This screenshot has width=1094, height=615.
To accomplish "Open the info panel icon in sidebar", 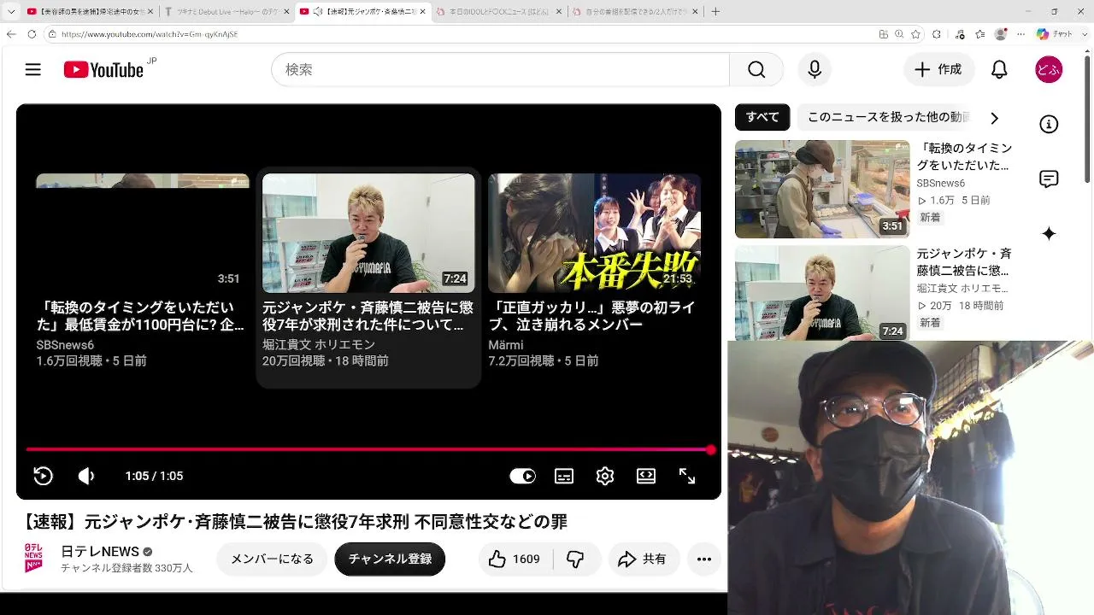I will pos(1049,125).
